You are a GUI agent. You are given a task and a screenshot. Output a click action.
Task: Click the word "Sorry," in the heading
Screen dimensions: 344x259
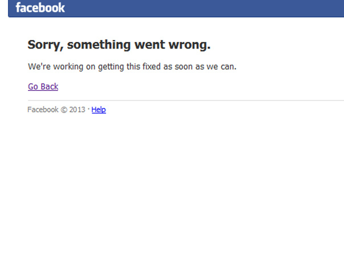click(46, 45)
